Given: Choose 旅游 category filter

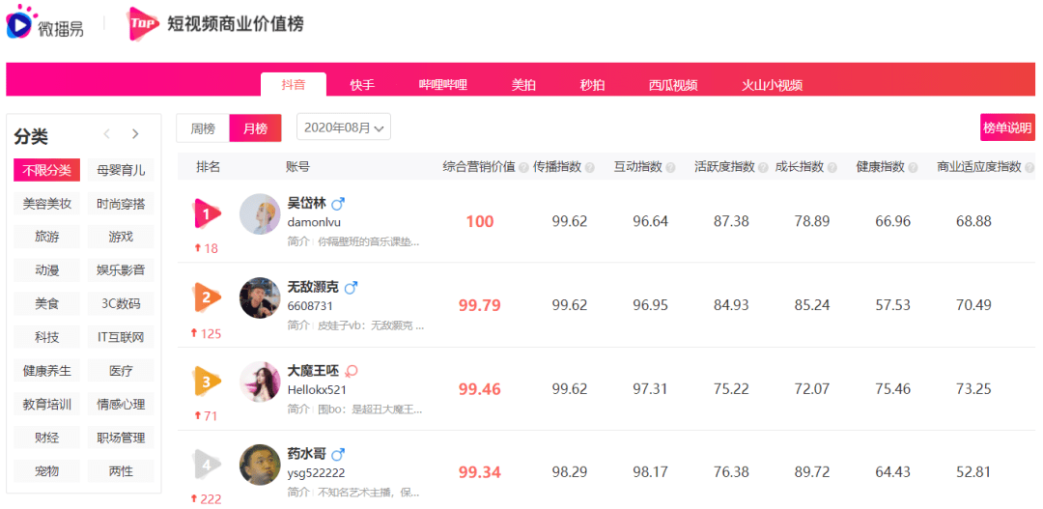Looking at the screenshot, I should (46, 237).
